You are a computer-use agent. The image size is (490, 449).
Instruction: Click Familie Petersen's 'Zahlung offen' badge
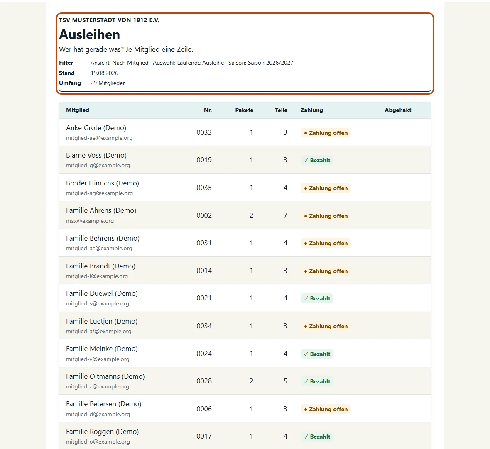pos(326,409)
